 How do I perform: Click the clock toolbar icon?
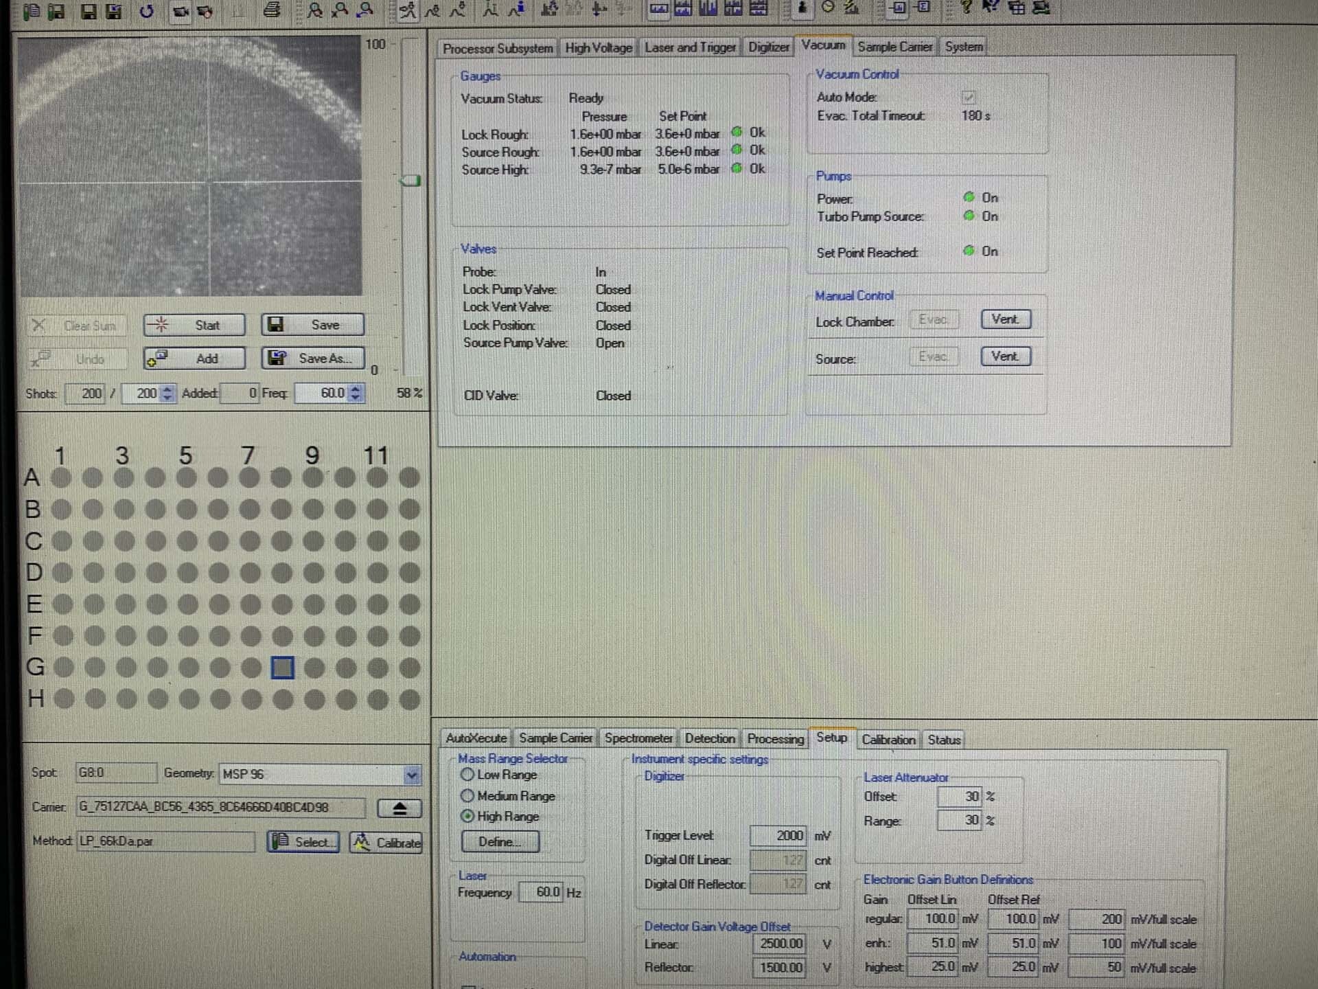click(829, 7)
